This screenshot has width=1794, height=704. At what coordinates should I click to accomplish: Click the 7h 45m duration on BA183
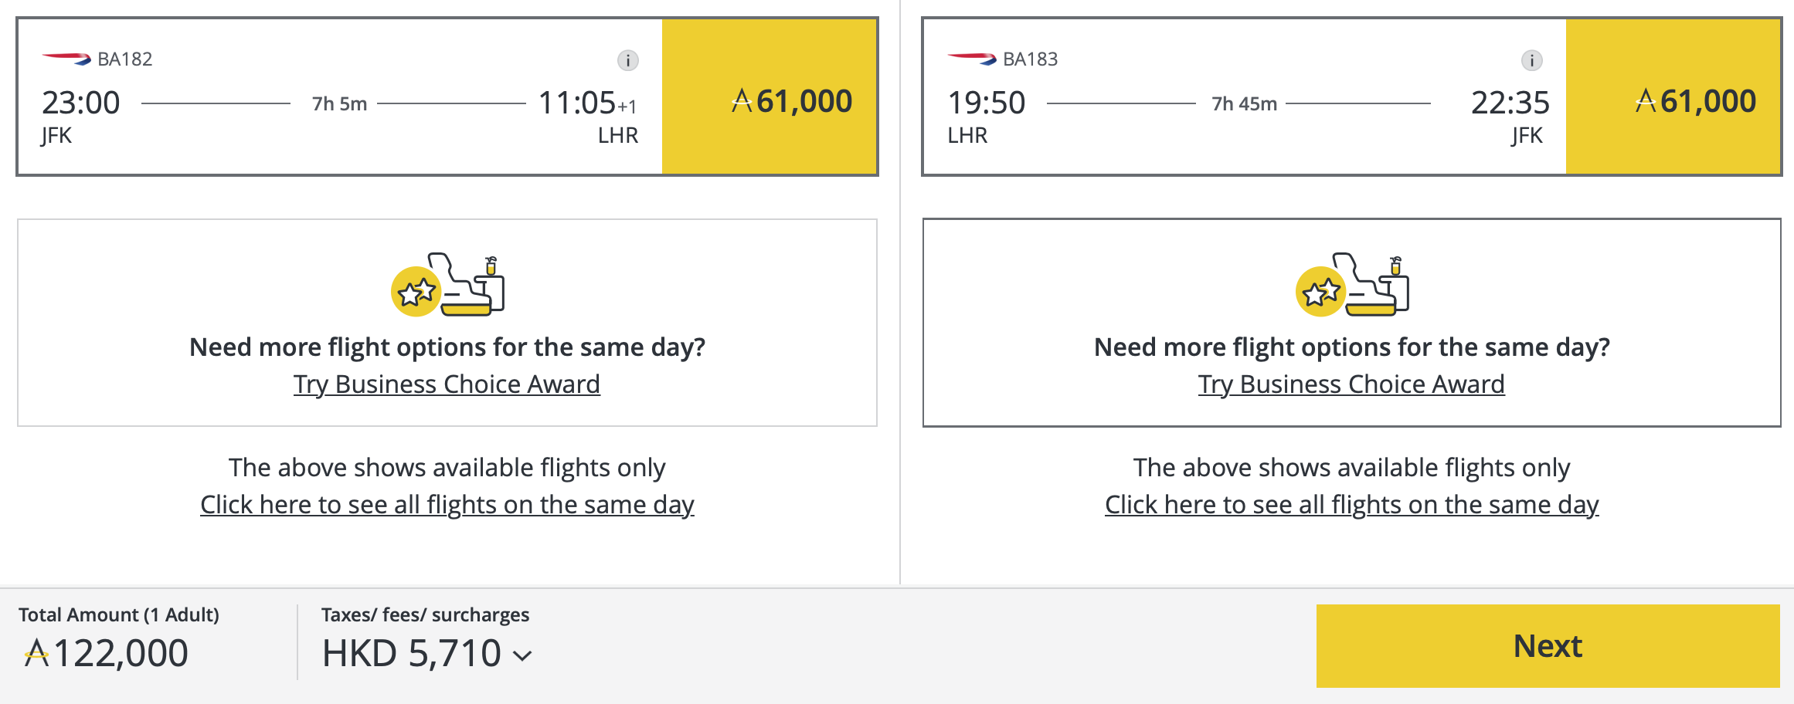pyautogui.click(x=1244, y=103)
